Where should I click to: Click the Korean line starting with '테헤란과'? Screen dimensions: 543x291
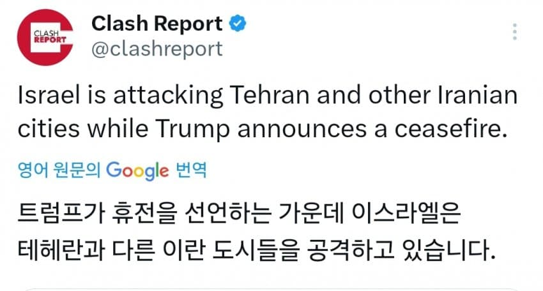click(257, 249)
